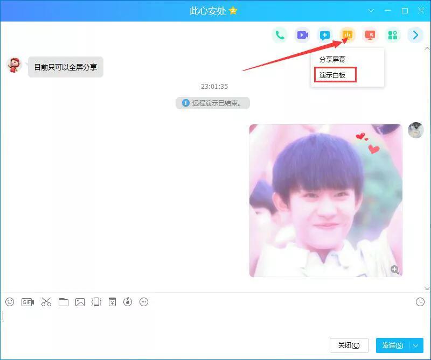Screen dimensions: 431x360
Task: Expand the right sidebar chevron
Action: [415, 35]
